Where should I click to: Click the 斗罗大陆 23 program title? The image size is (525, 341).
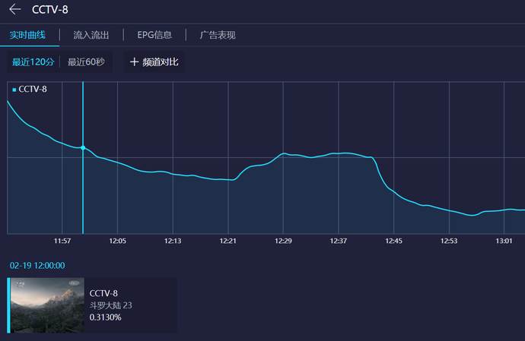(110, 305)
